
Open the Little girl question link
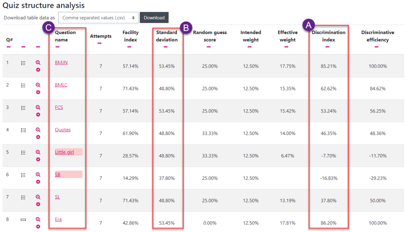click(x=64, y=152)
